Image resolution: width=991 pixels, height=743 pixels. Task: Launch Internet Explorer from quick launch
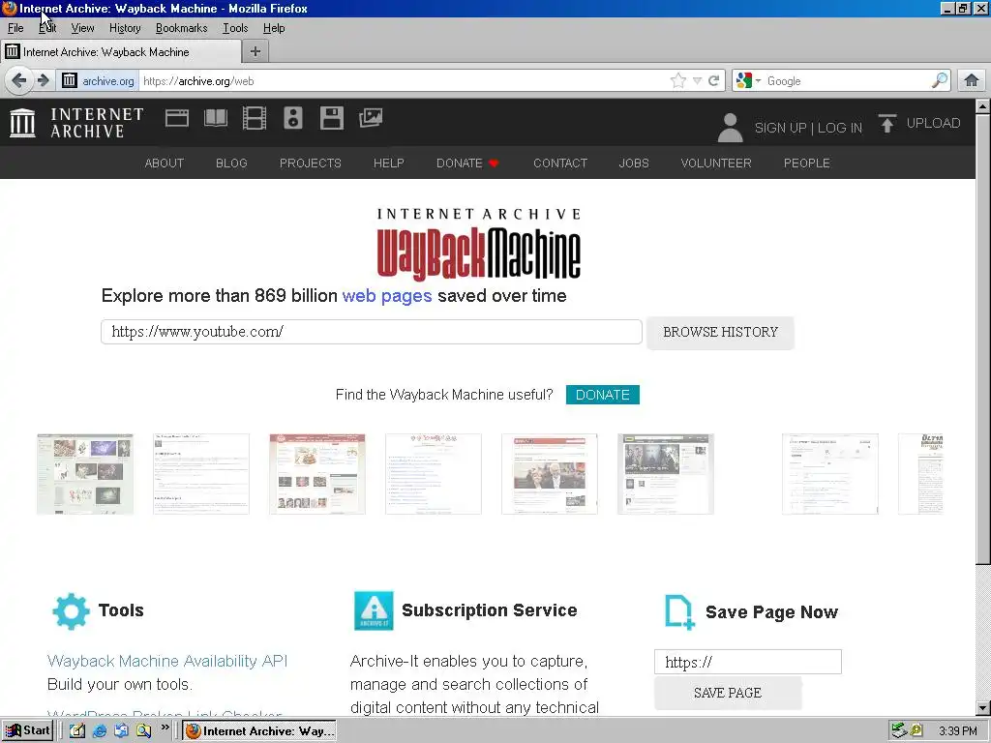tap(100, 731)
